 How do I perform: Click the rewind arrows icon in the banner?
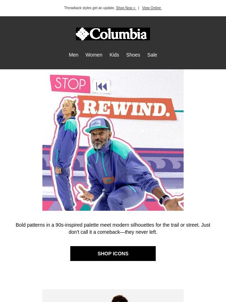point(101,87)
